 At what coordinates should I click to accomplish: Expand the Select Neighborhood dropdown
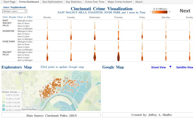[14, 11]
